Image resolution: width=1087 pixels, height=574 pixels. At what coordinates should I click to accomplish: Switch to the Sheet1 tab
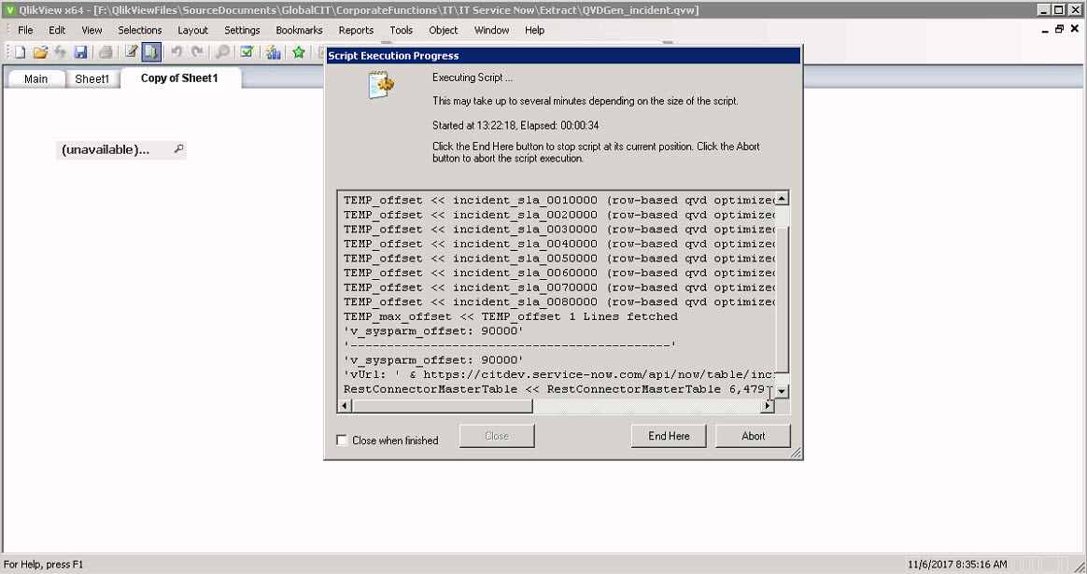(92, 79)
